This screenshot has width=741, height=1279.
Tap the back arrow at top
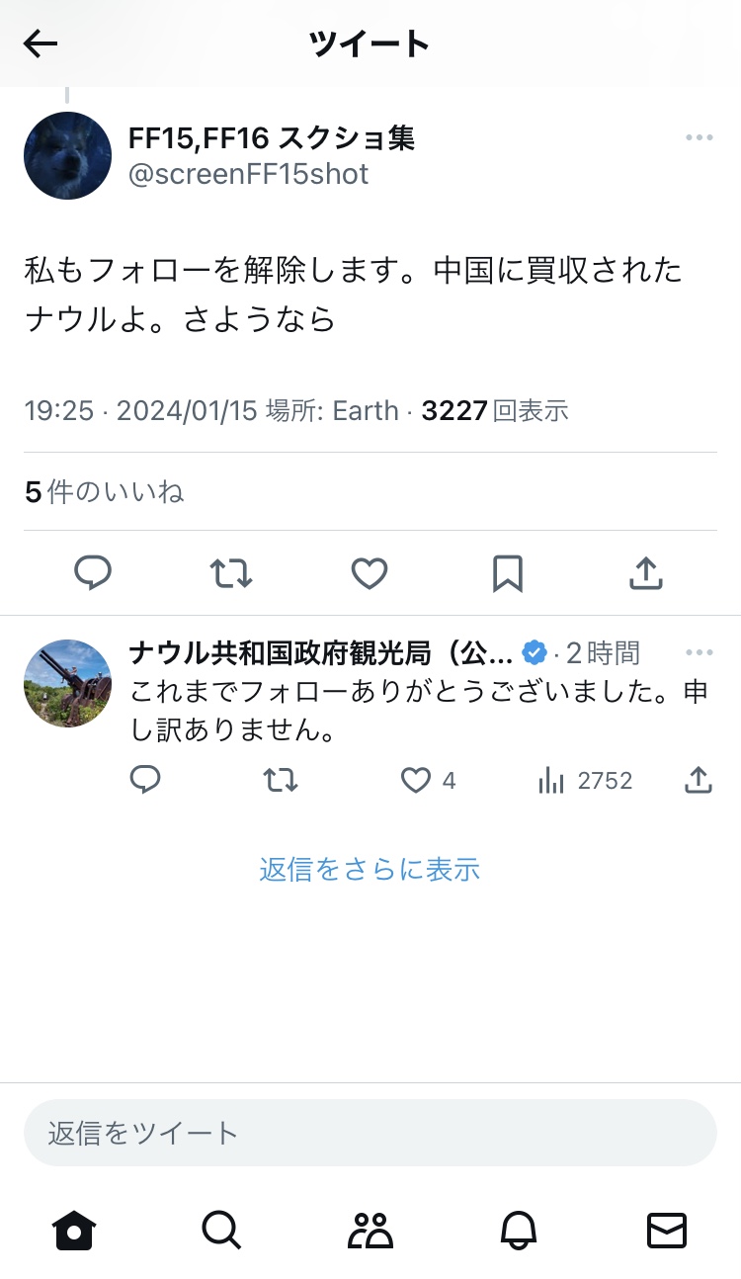(41, 43)
